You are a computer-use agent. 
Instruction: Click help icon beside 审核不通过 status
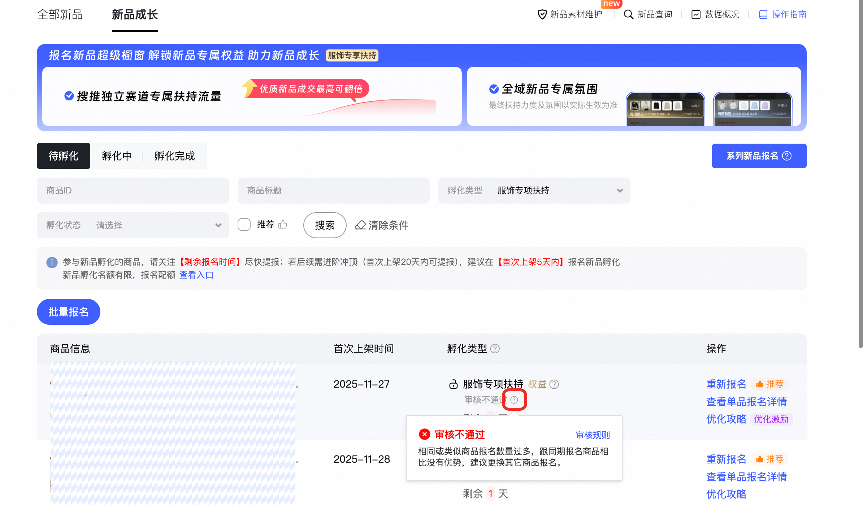[514, 400]
